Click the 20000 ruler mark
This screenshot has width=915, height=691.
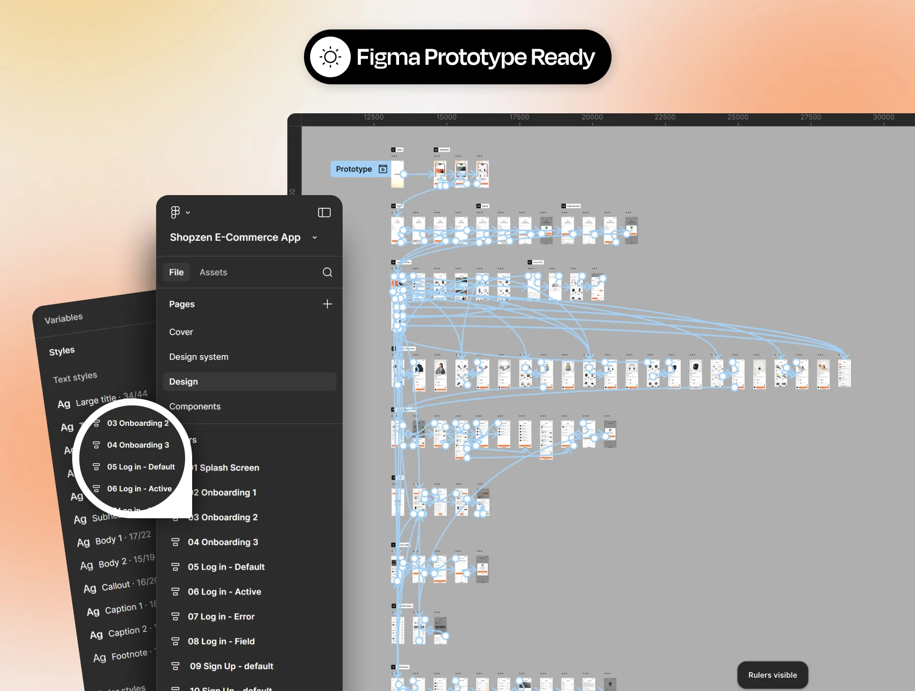pyautogui.click(x=592, y=117)
